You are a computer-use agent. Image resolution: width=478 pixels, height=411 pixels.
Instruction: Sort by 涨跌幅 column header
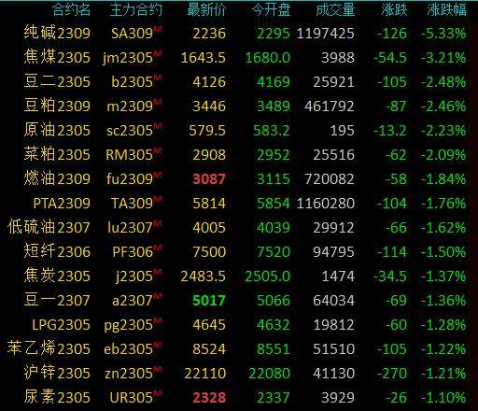(x=446, y=9)
